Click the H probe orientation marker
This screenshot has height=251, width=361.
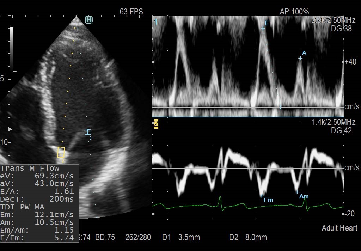coord(89,20)
